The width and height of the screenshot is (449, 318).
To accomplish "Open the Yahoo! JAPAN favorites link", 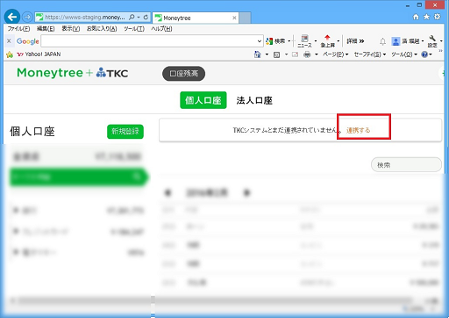I will click(39, 54).
